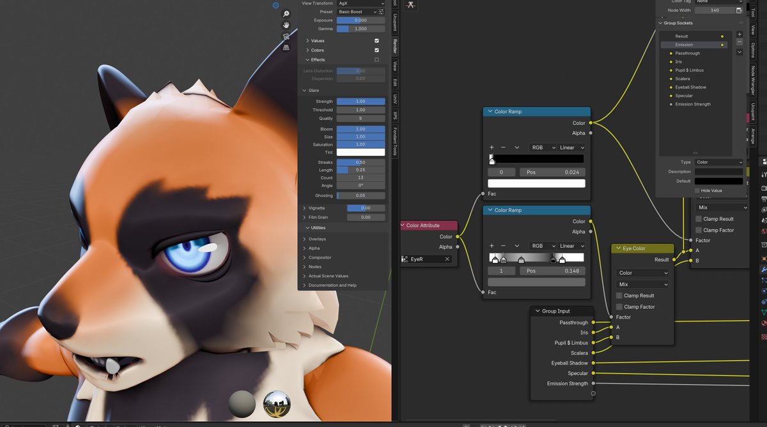Toggle Clamp Factor in the top-right Mix node

pos(699,230)
